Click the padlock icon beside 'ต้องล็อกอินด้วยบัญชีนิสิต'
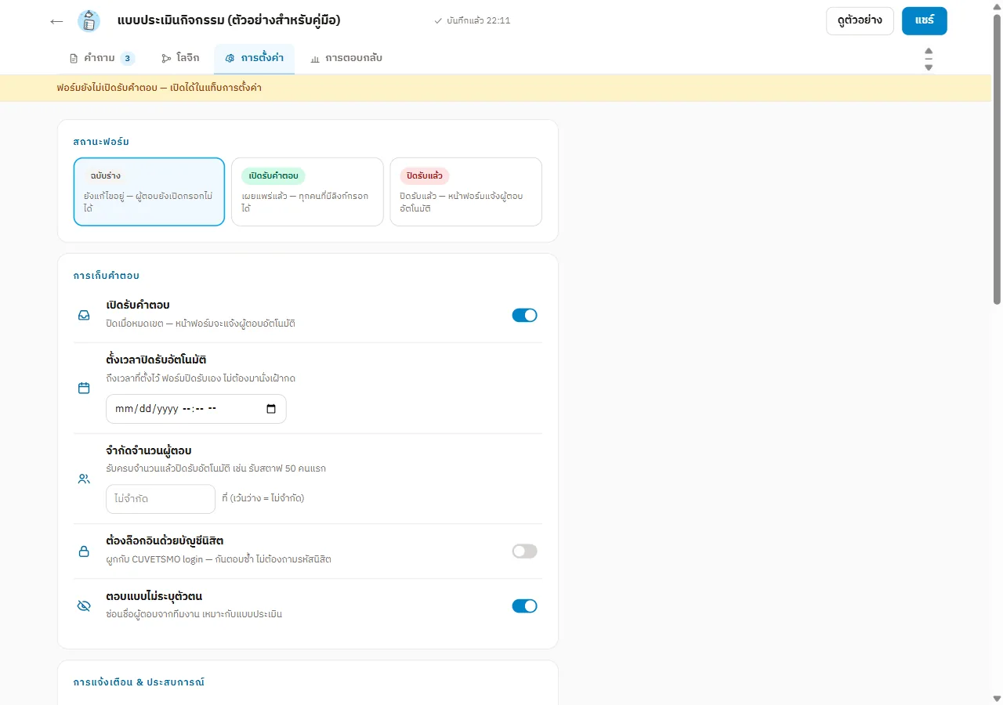Viewport: 1003px width, 705px height. click(84, 551)
